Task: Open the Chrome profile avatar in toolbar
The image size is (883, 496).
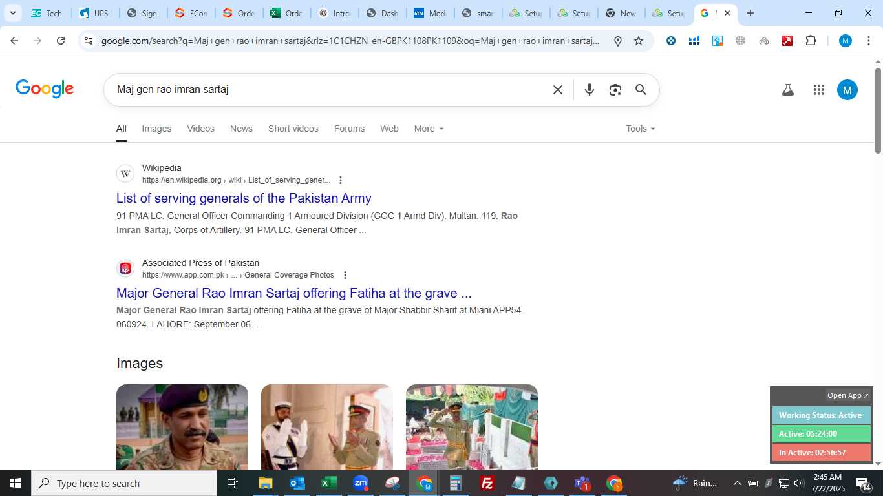Action: point(845,41)
